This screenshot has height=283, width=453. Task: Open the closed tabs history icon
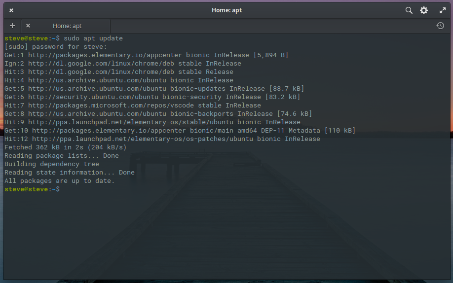click(440, 26)
